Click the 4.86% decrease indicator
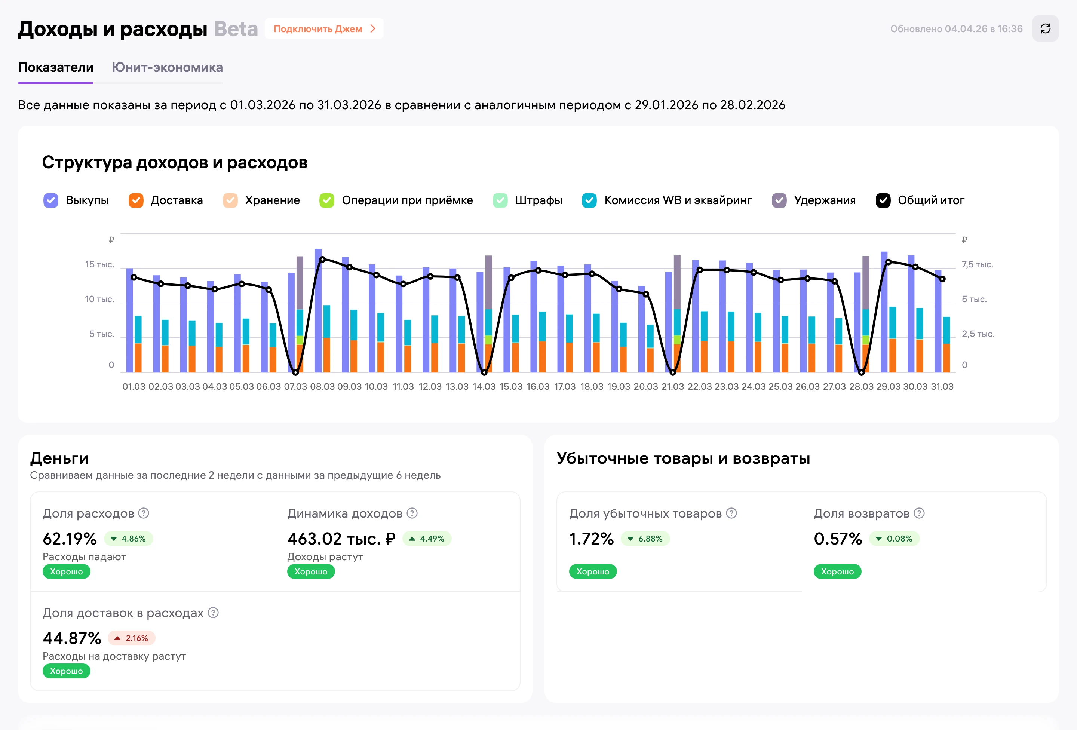Viewport: 1077px width, 730px height. click(x=128, y=539)
